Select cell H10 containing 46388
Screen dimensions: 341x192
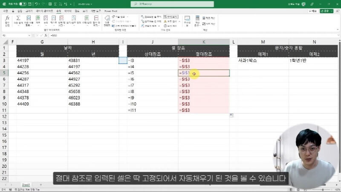click(93, 104)
